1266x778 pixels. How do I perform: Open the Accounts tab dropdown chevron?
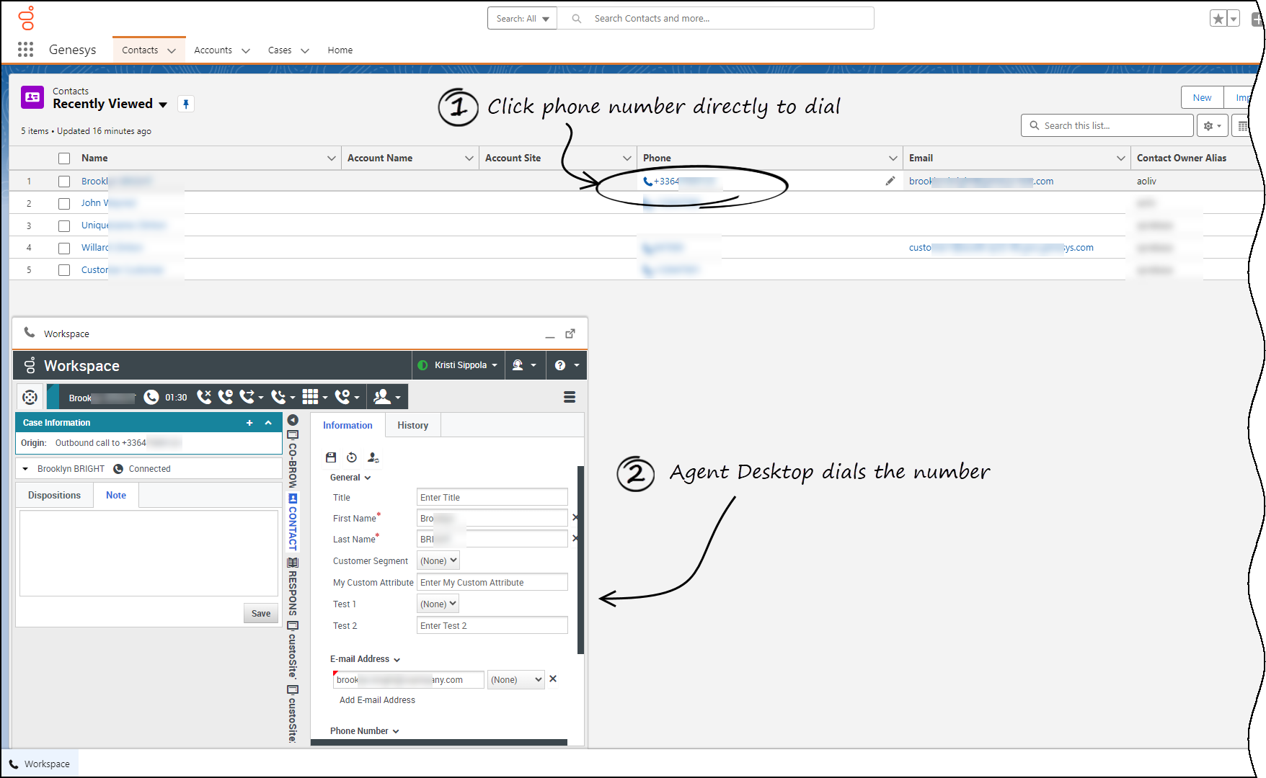pyautogui.click(x=246, y=50)
